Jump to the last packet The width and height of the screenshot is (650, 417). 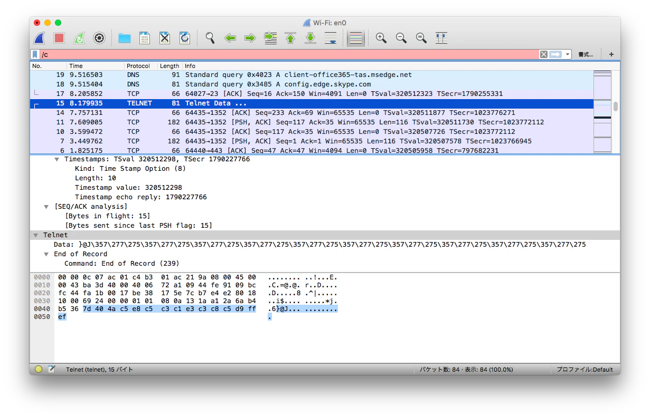[310, 38]
